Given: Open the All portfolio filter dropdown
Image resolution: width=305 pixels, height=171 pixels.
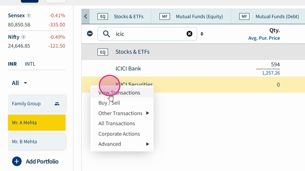Looking at the screenshot, I should [x=19, y=83].
